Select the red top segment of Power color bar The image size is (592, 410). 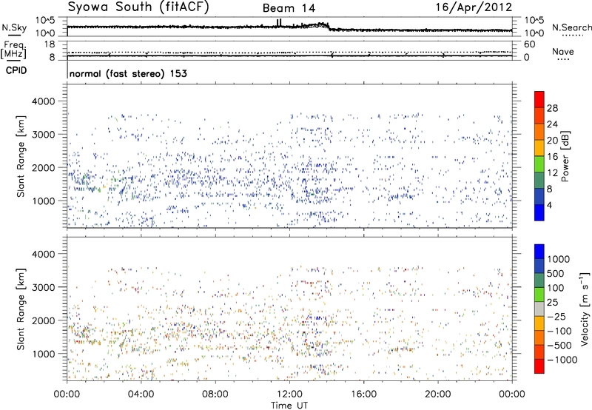(539, 100)
